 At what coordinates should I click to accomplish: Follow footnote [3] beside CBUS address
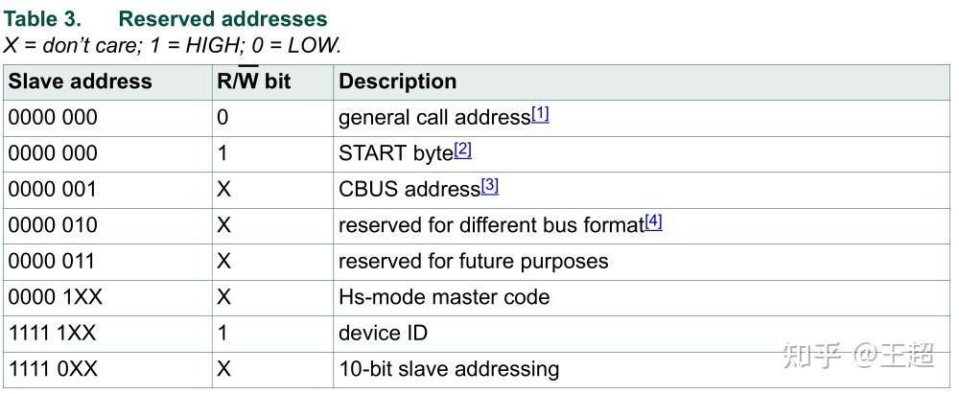489,186
